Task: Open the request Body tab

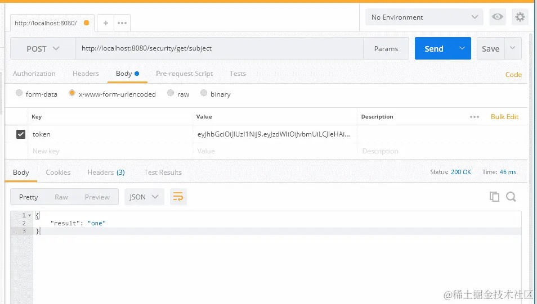Action: [x=127, y=74]
